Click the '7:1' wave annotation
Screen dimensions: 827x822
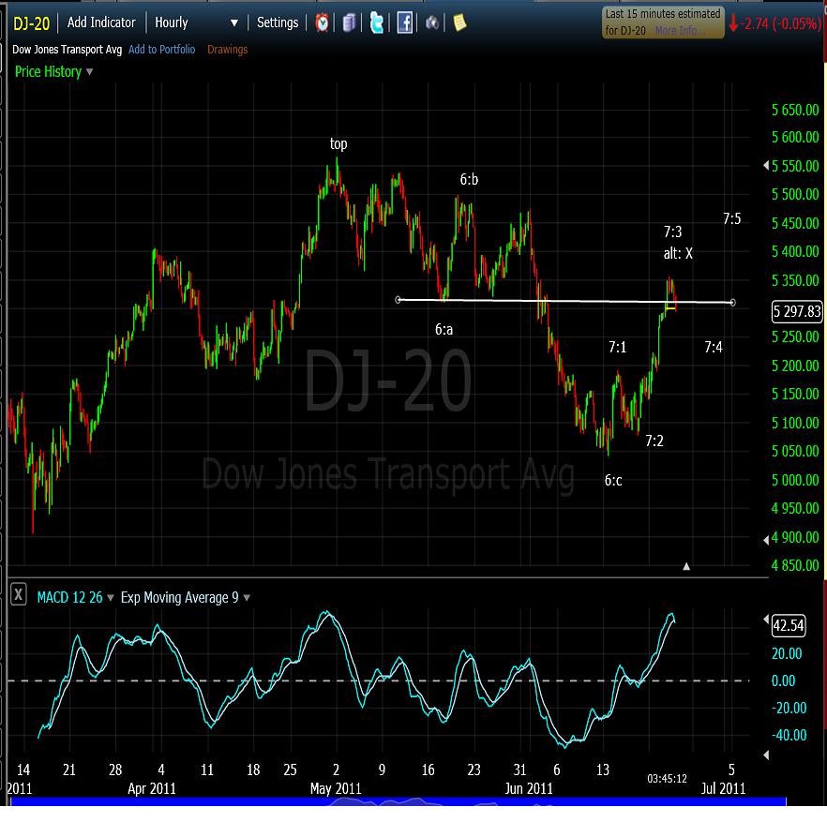[618, 347]
